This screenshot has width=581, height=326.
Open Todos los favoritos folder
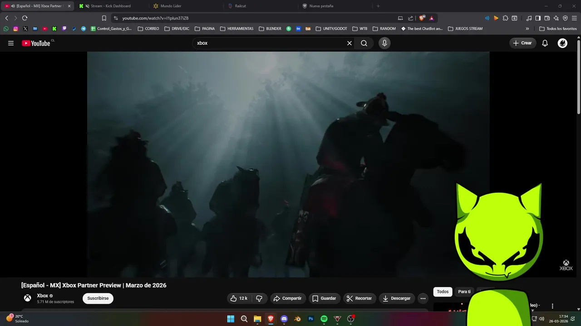tap(558, 29)
